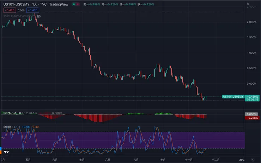Click the open value 開=-0.498%
The image size is (261, 163).
92,4
